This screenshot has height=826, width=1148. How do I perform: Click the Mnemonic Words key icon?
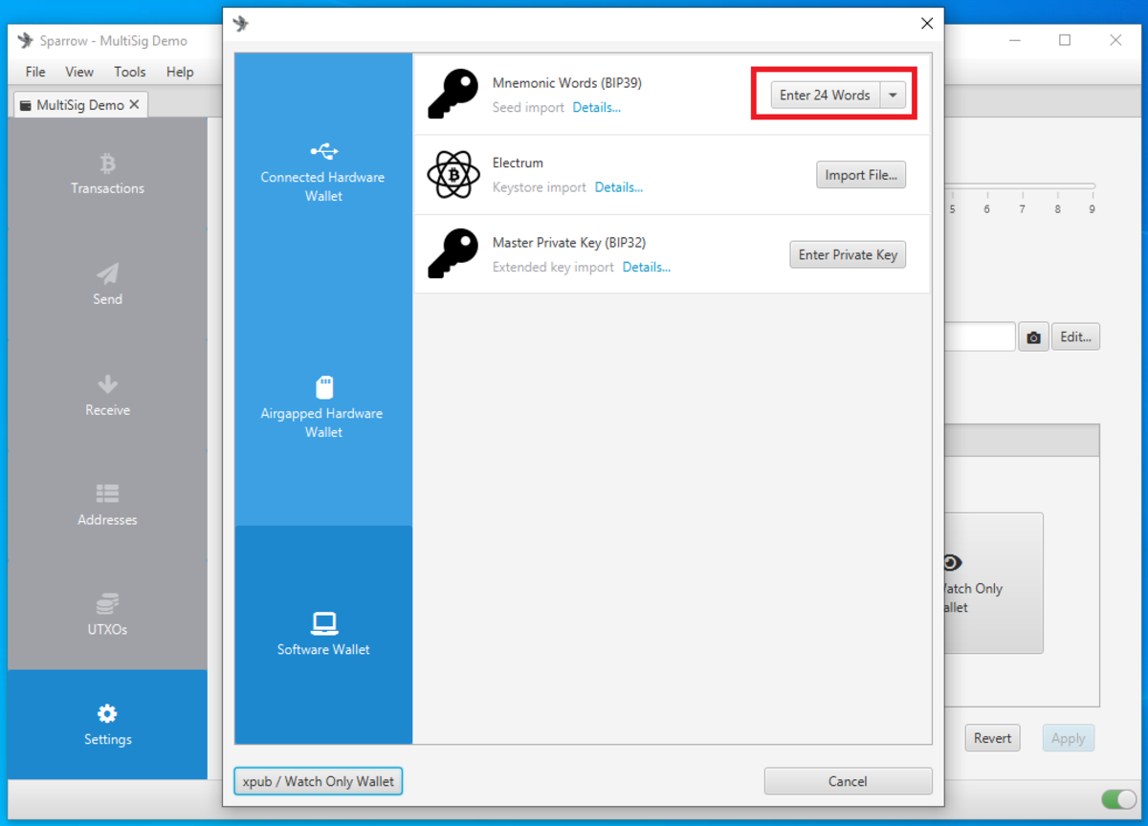click(x=453, y=94)
